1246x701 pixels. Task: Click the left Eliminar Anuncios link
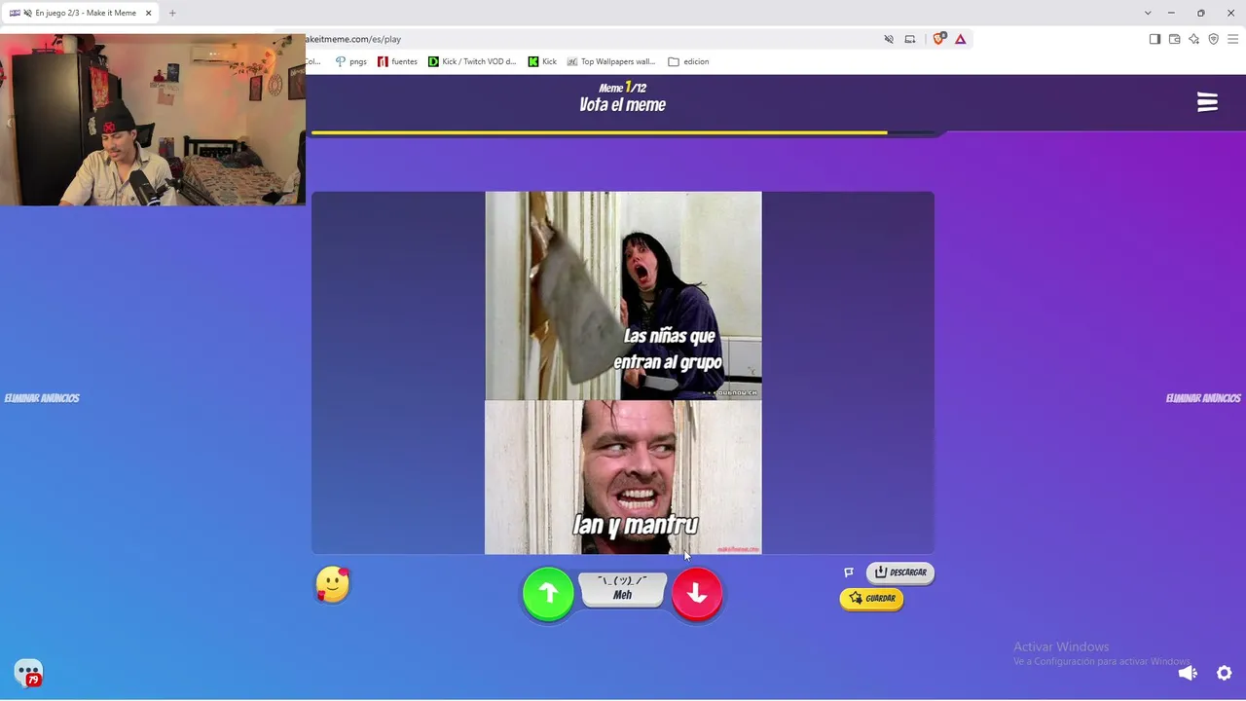(42, 398)
